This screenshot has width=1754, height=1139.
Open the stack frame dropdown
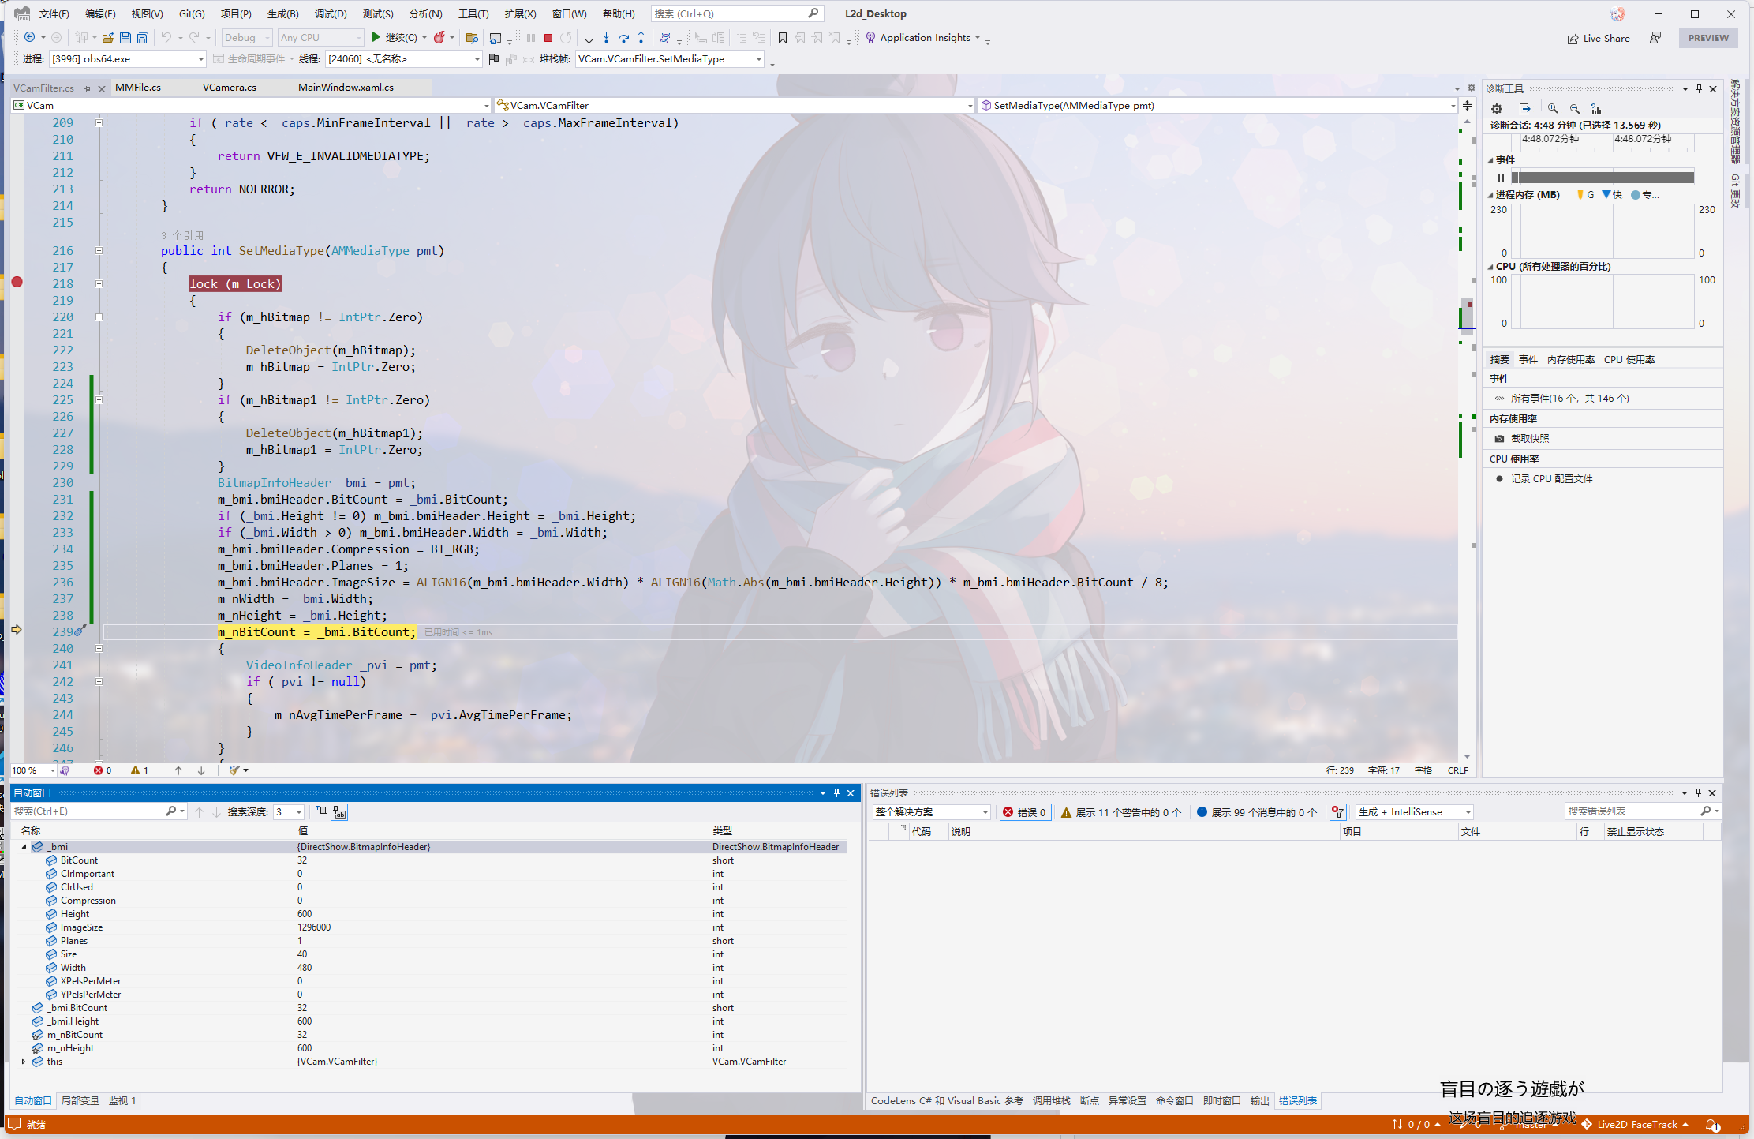click(x=670, y=59)
